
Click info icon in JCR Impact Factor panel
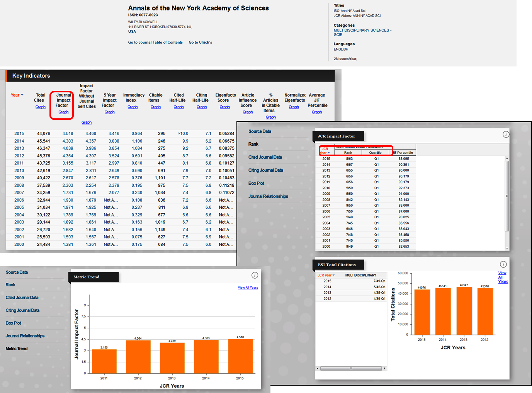506,134
